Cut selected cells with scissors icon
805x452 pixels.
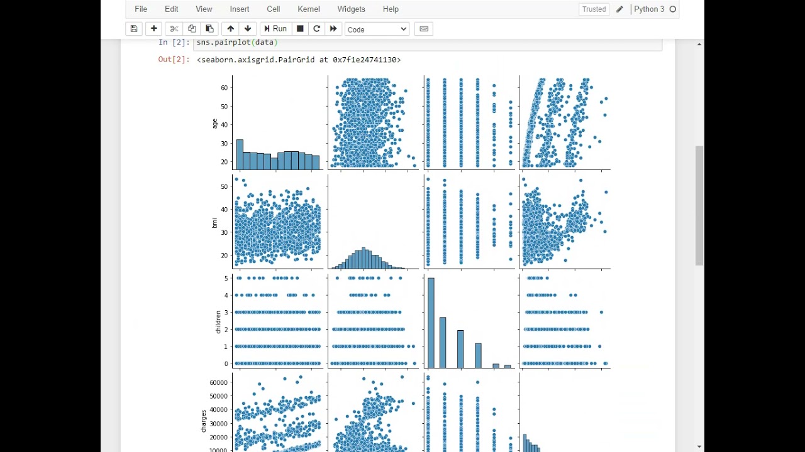pos(174,29)
